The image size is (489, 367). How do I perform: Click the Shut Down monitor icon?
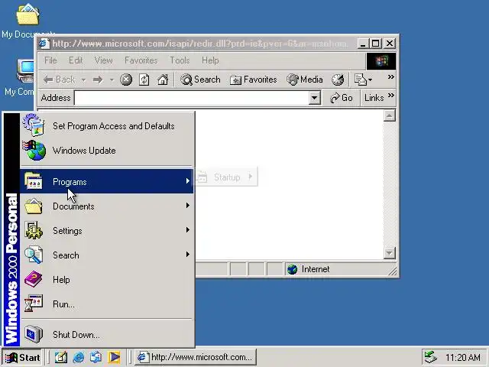click(x=34, y=334)
